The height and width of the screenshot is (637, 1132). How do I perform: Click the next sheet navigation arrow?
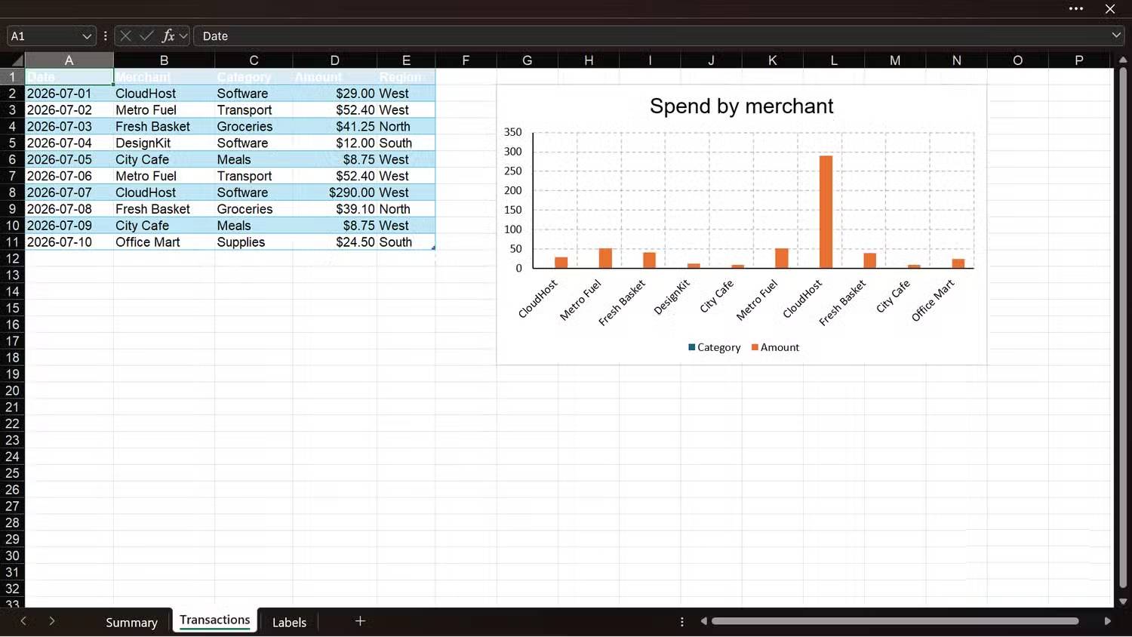pyautogui.click(x=51, y=621)
